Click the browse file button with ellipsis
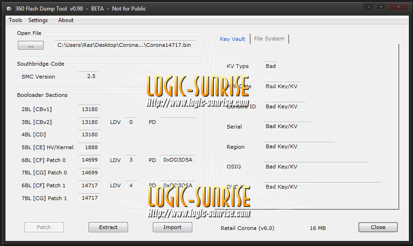The width and height of the screenshot is (413, 246). pyautogui.click(x=31, y=45)
